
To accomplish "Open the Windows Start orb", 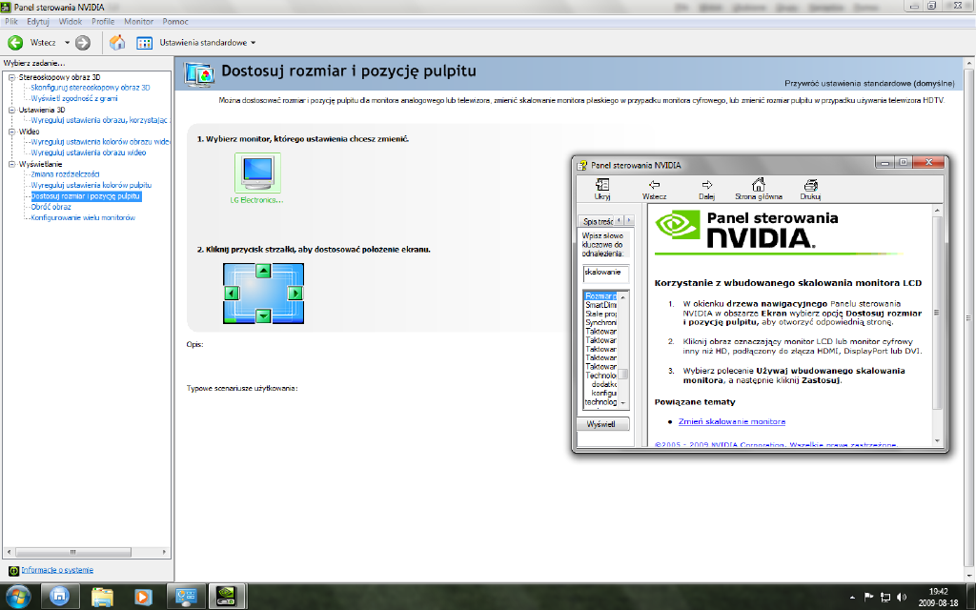I will click(x=17, y=597).
